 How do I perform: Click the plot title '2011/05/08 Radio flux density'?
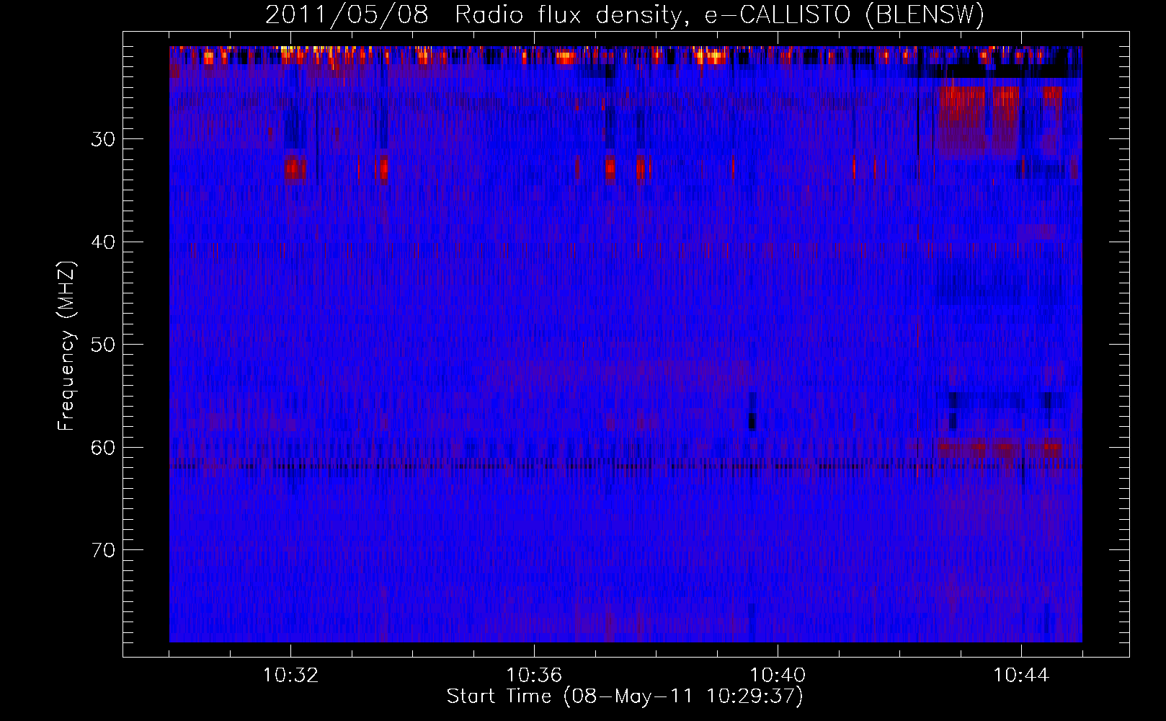[x=625, y=15]
